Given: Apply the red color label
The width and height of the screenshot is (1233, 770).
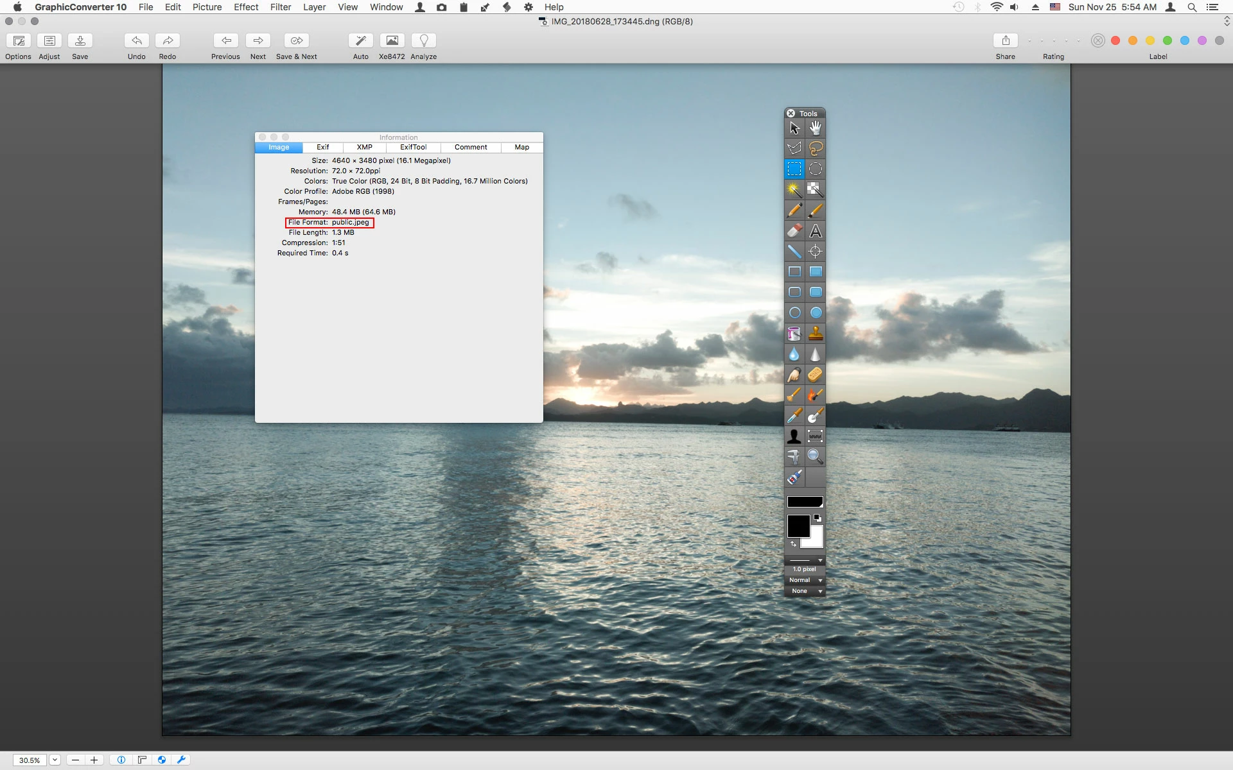Looking at the screenshot, I should point(1115,40).
